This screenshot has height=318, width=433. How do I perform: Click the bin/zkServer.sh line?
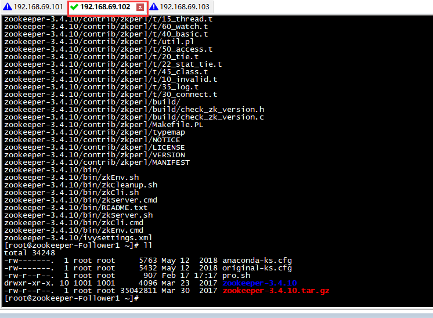78,215
